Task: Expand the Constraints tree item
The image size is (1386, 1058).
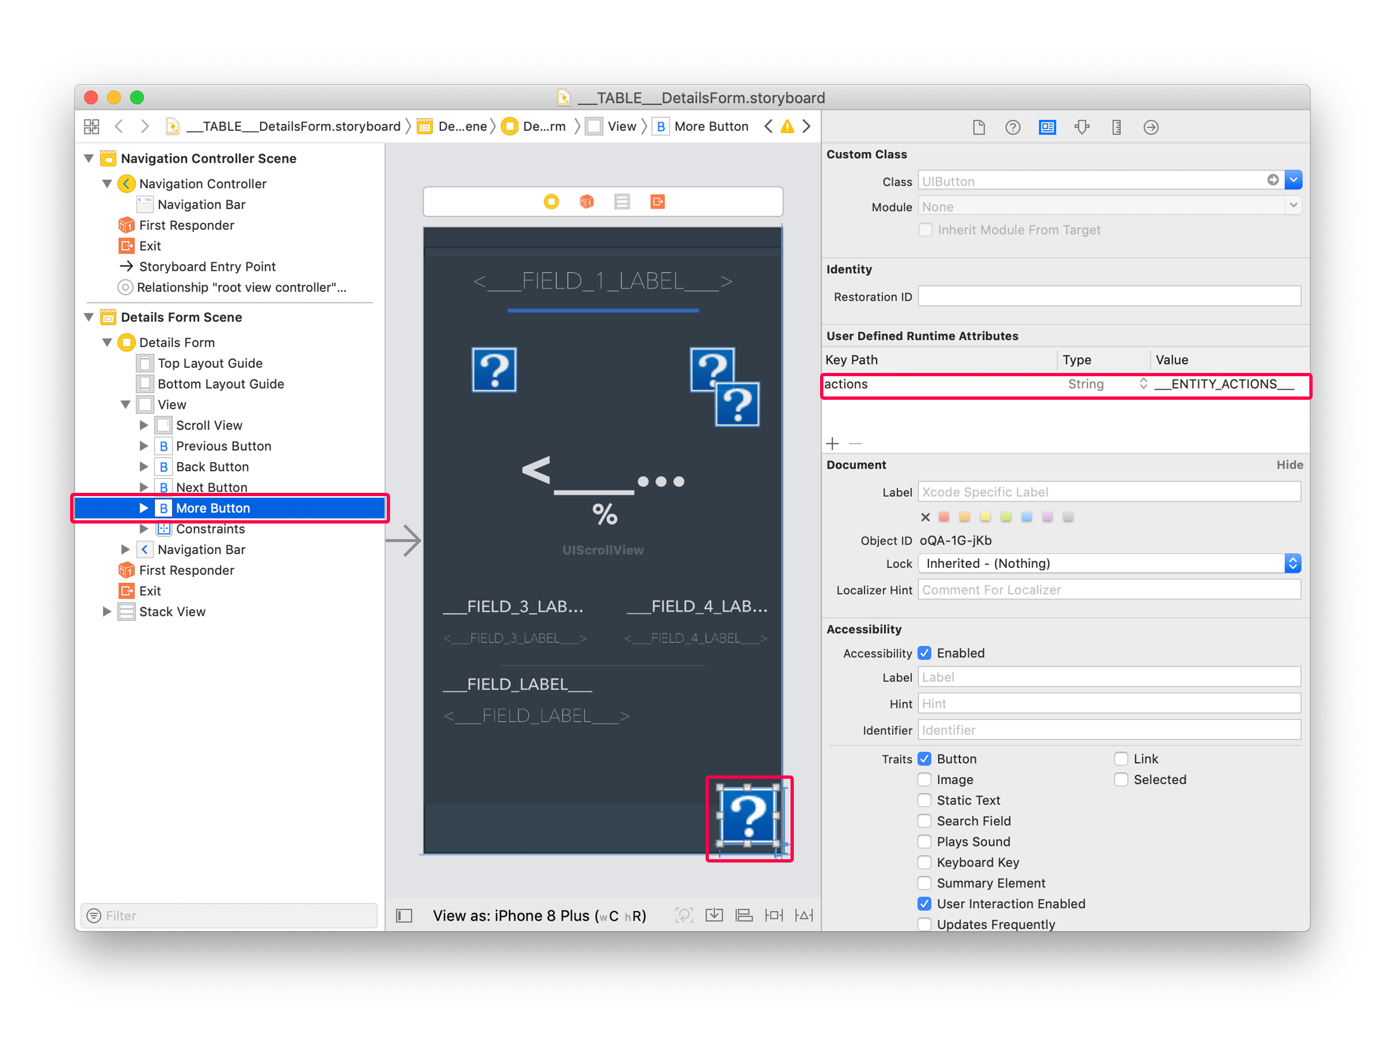Action: (144, 528)
